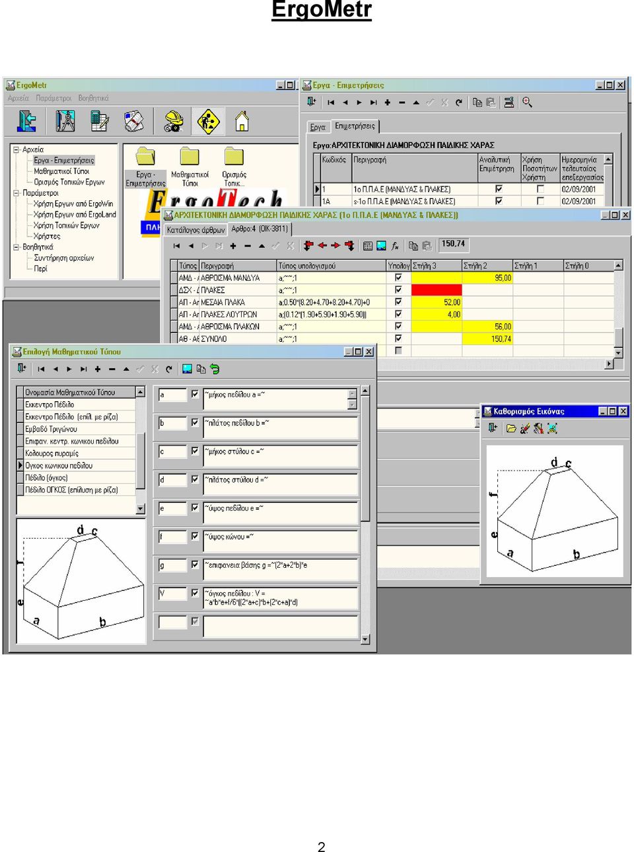Open the Παράμετροι menu

(53, 98)
